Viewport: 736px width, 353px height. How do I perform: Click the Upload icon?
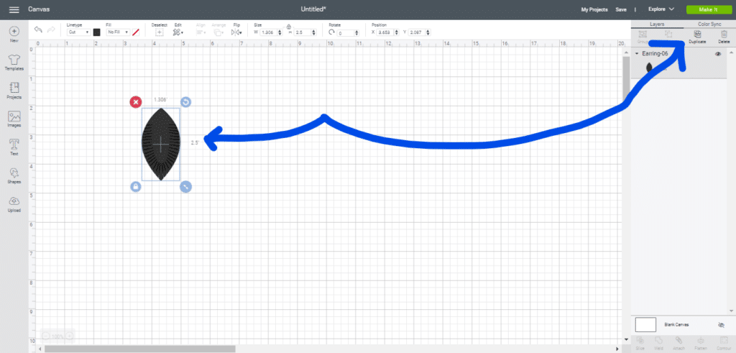pyautogui.click(x=14, y=203)
